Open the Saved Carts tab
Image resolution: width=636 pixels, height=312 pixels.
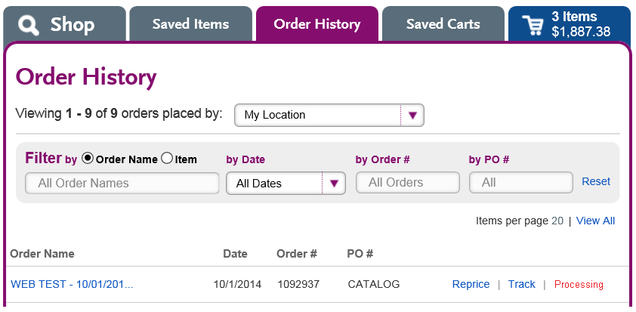point(443,24)
